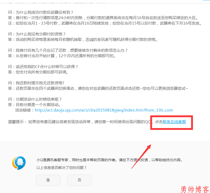Click answer about 系统每月初随机抽取

[83, 40]
